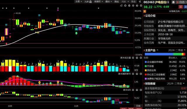Click the alert bell icon beside the stock name
This screenshot has height=109, width=187.
coord(173,2)
